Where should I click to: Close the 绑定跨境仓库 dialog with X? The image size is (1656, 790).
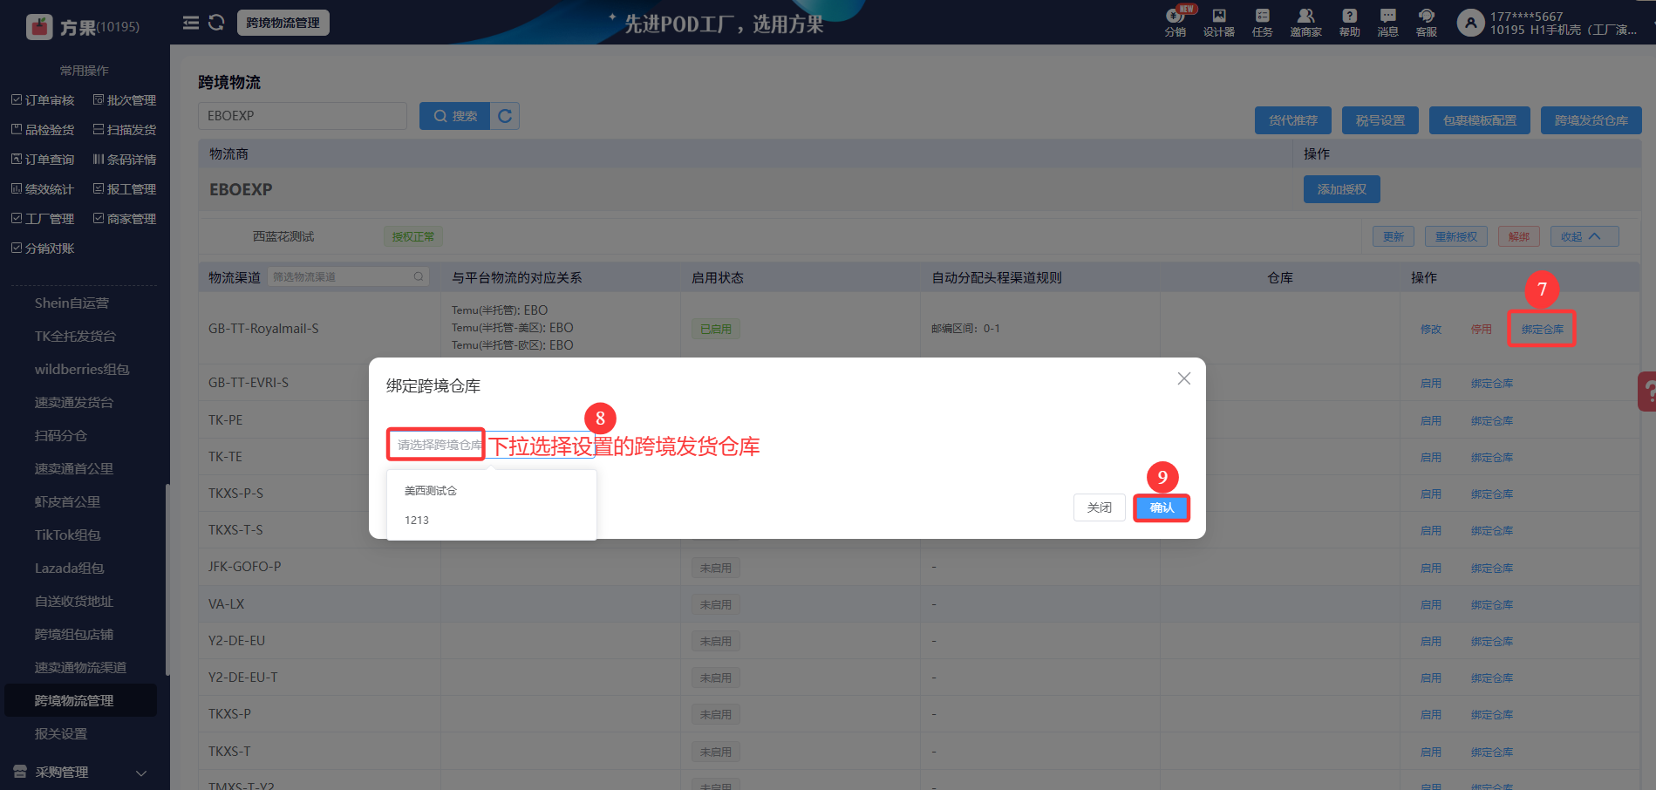pos(1183,378)
